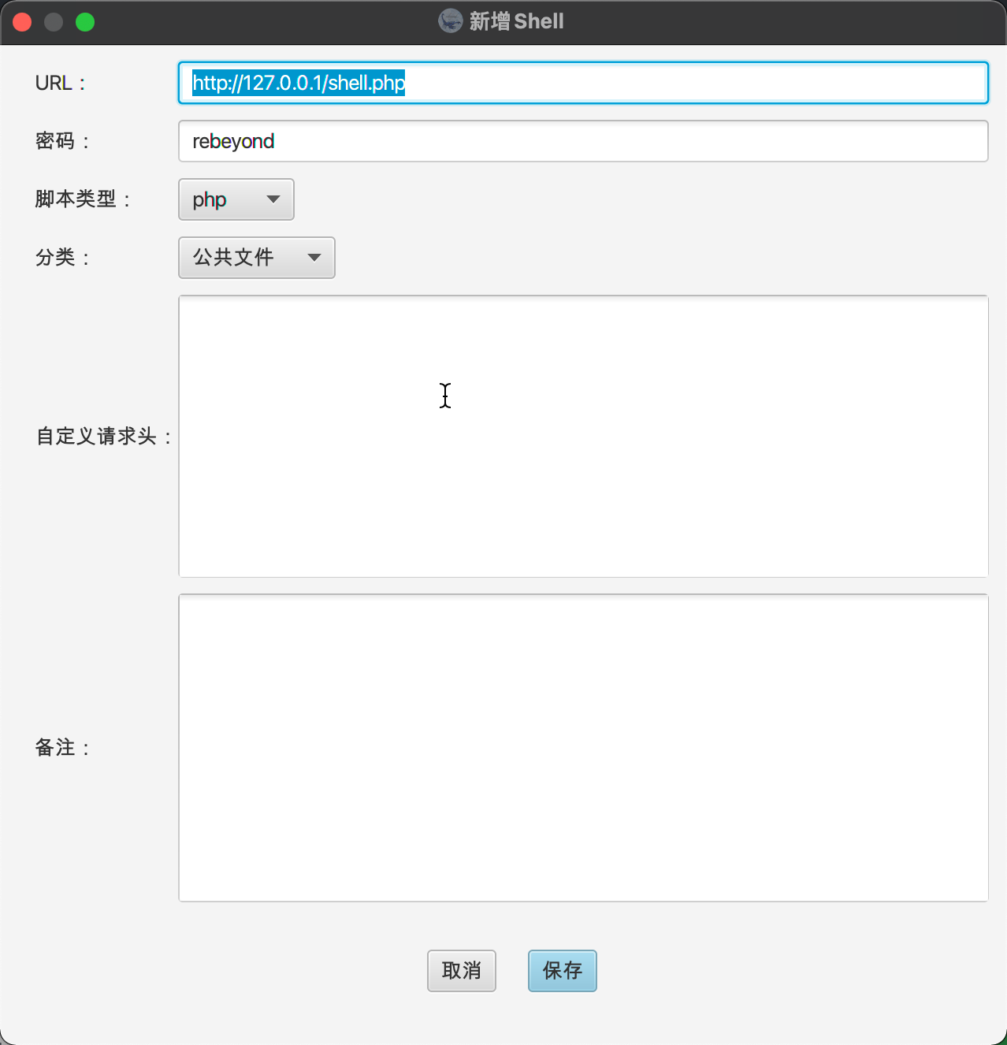Click the yellow minimize button
Screen dimensions: 1007x1045
click(x=53, y=22)
